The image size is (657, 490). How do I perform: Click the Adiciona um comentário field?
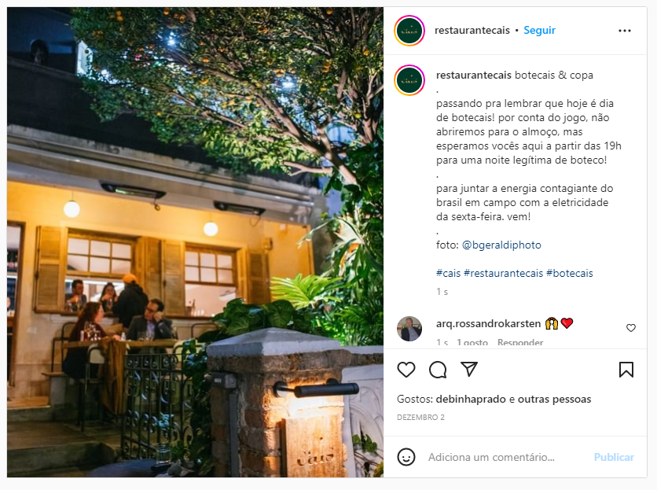coord(507,457)
